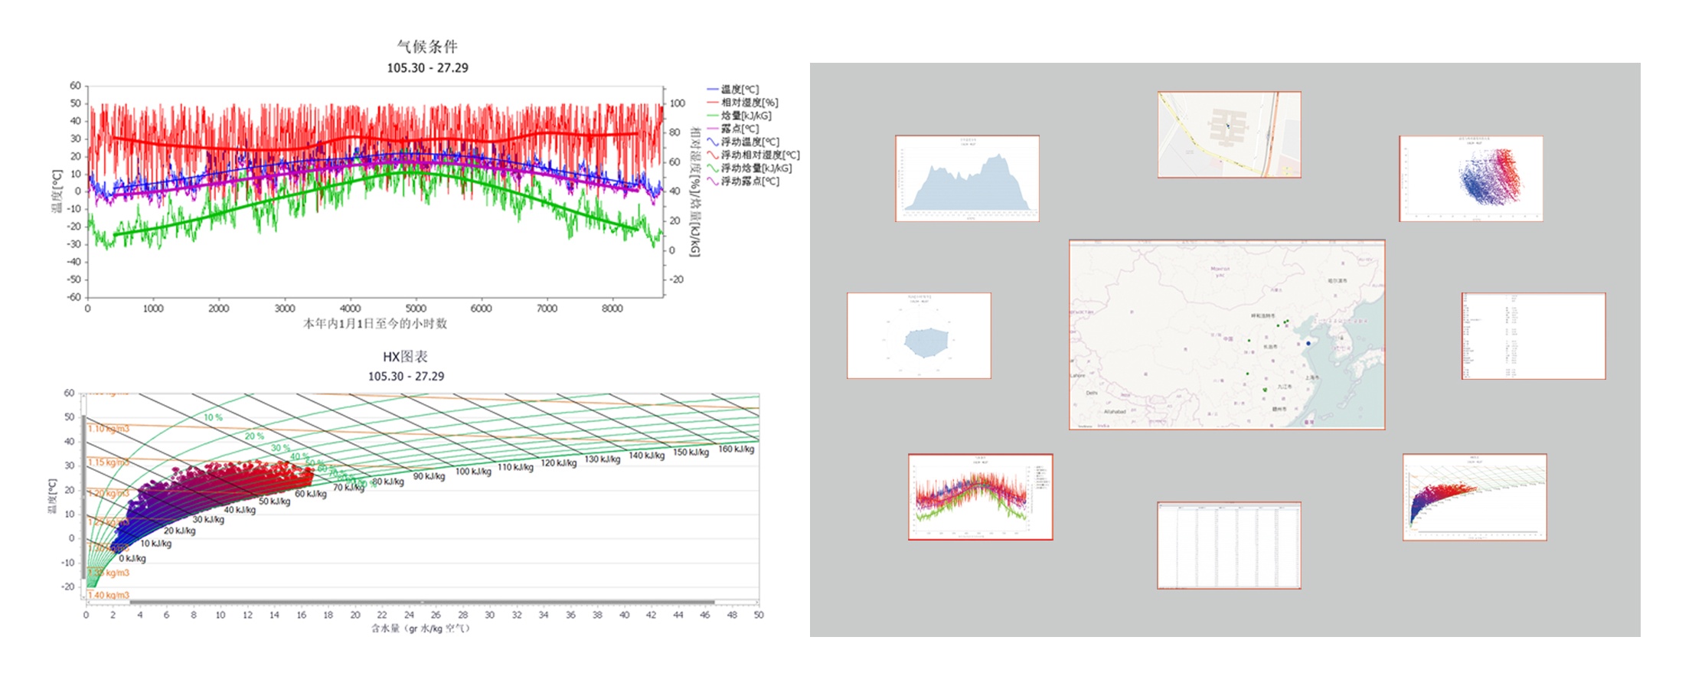Toggle the 浮动温度[°C] legend entry
The width and height of the screenshot is (1705, 686).
pos(743,142)
